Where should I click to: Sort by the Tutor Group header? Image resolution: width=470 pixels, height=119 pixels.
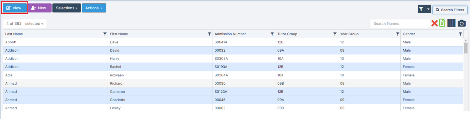pyautogui.click(x=287, y=34)
